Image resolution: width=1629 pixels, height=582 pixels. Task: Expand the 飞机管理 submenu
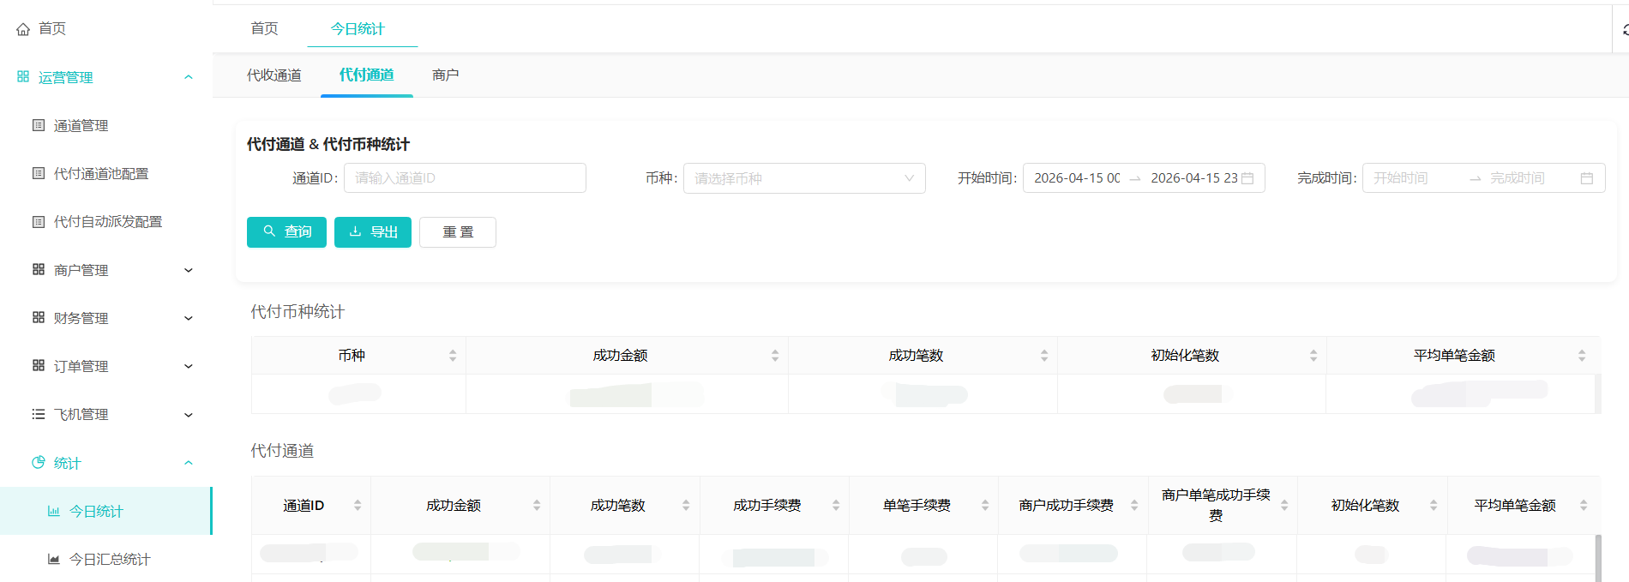(x=189, y=415)
